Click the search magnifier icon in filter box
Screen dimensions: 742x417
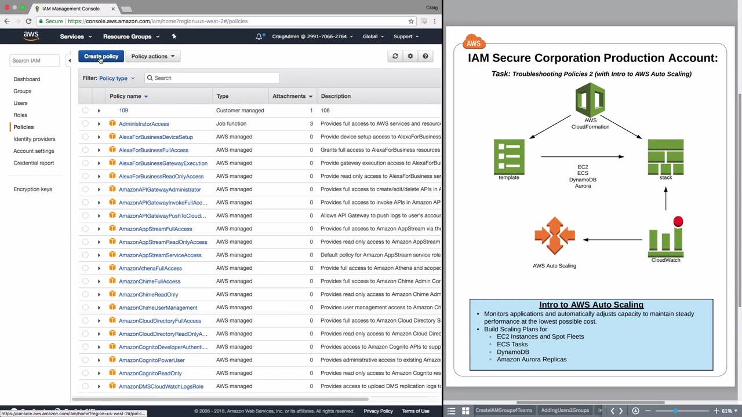click(x=150, y=78)
